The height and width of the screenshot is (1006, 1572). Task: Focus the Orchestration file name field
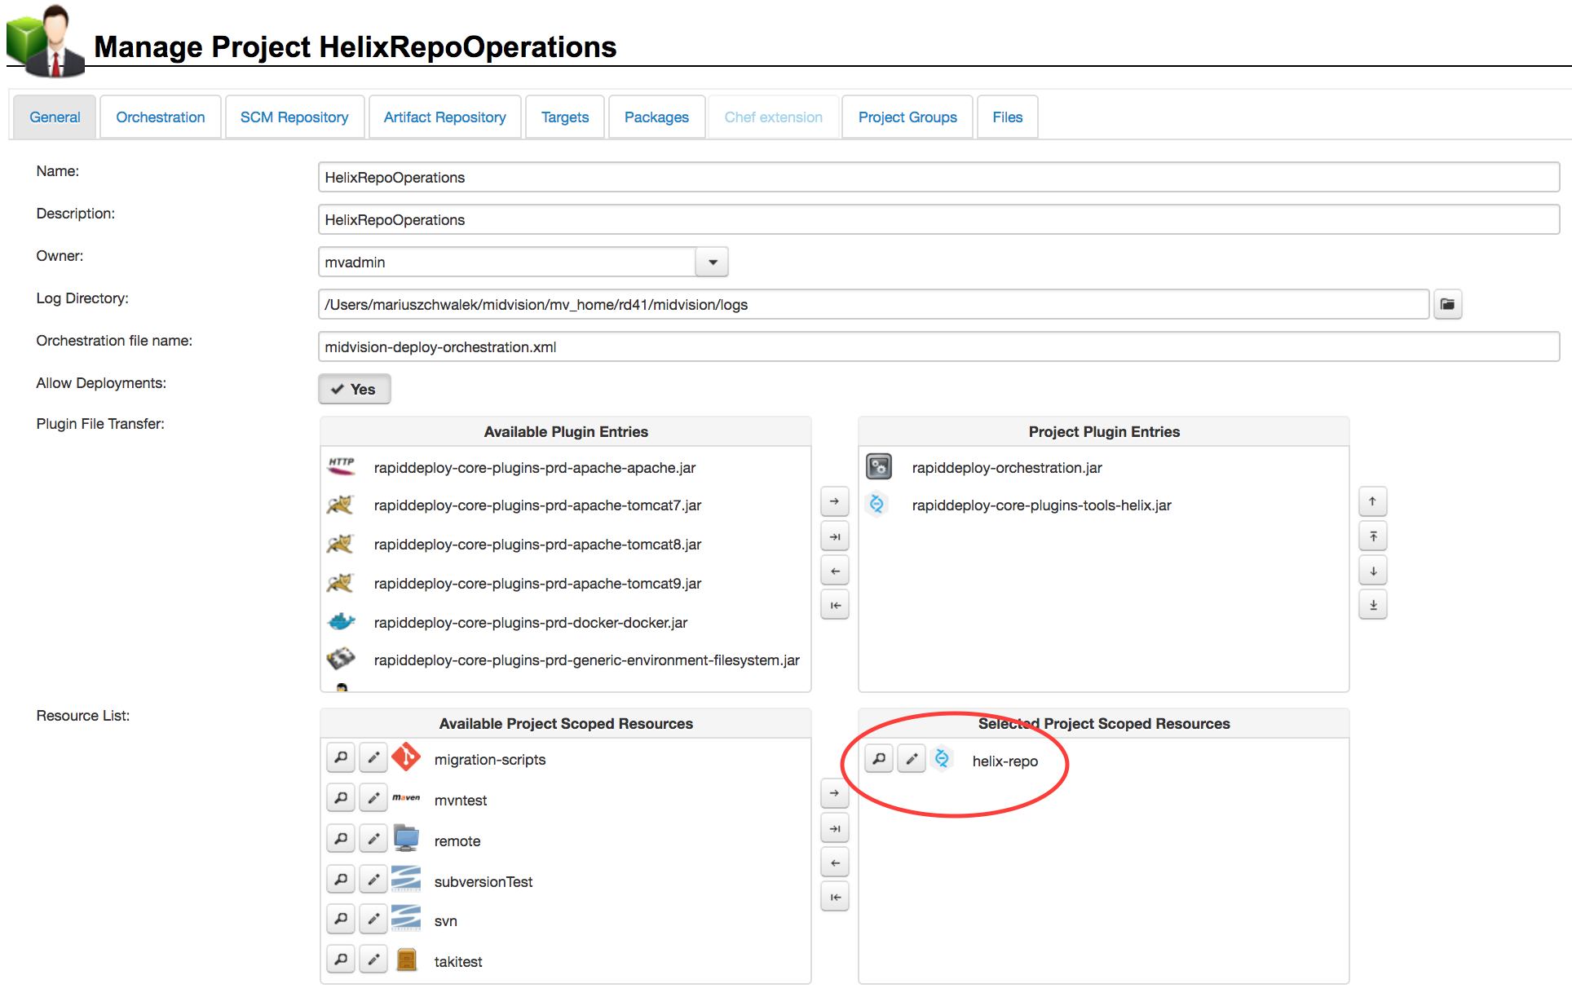pos(938,346)
